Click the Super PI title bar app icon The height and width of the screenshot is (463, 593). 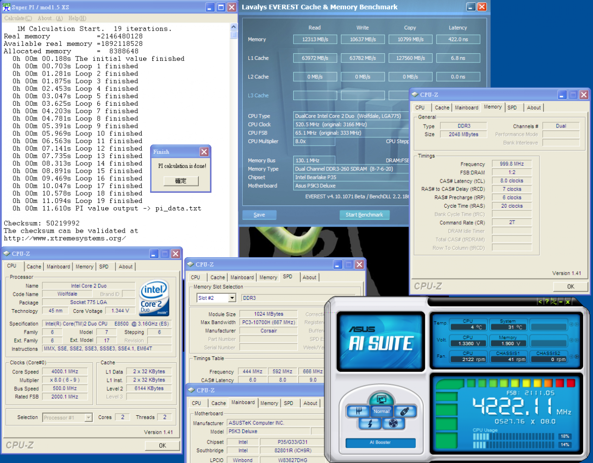pyautogui.click(x=6, y=7)
